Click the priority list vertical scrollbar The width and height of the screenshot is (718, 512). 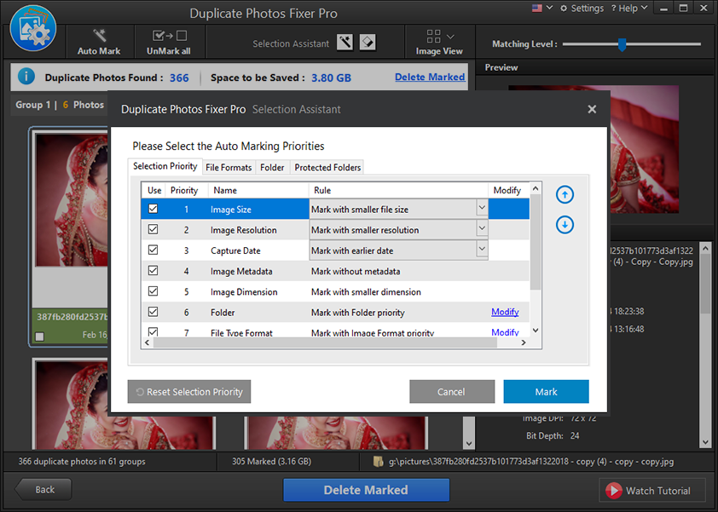pos(536,242)
